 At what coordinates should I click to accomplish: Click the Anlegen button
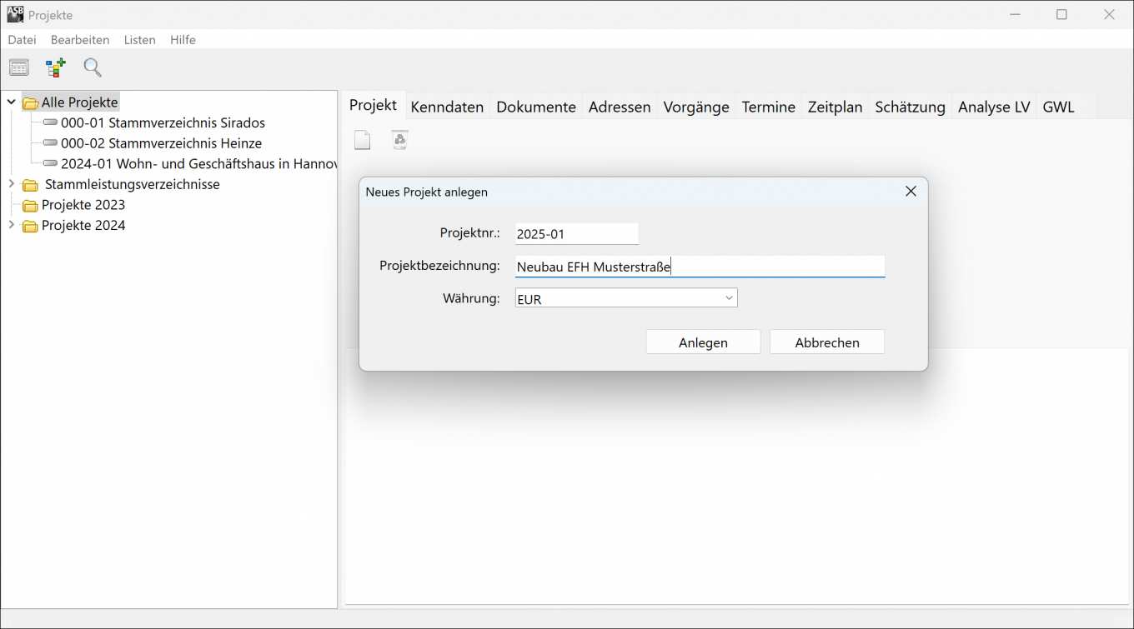coord(703,342)
